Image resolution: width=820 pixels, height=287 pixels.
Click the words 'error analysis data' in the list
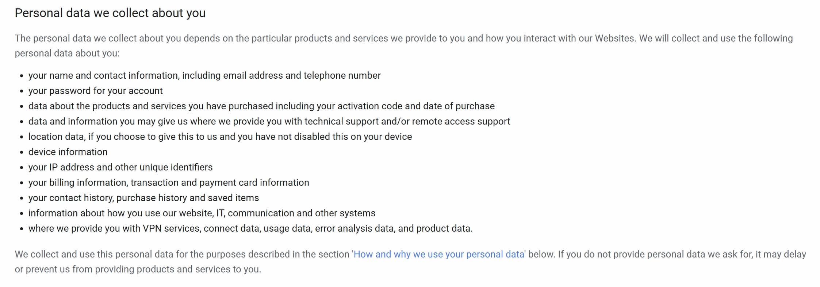pos(355,228)
